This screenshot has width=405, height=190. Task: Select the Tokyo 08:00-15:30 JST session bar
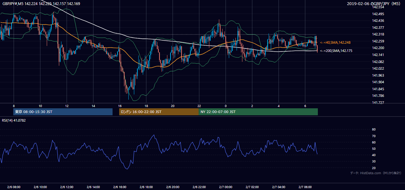tap(63, 112)
